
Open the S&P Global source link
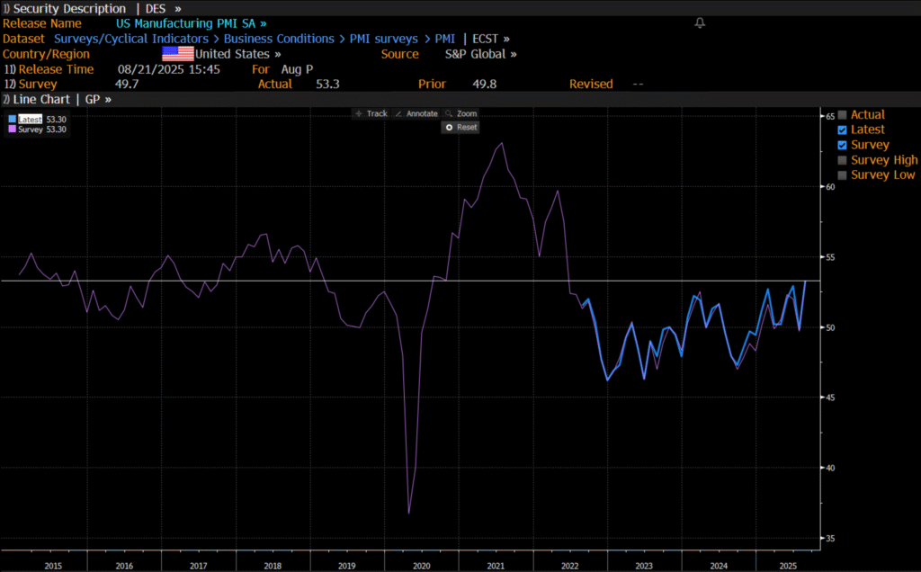pyautogui.click(x=480, y=54)
